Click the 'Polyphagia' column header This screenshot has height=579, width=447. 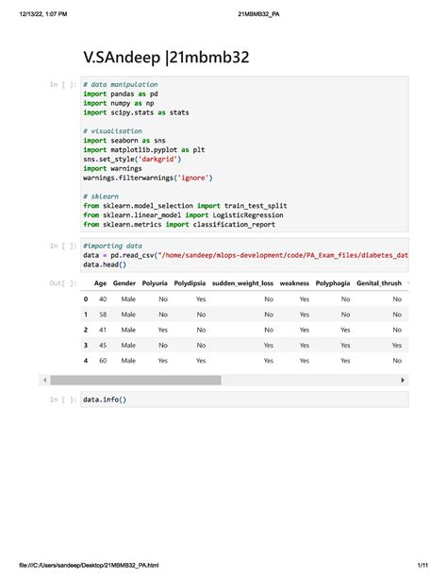(333, 283)
